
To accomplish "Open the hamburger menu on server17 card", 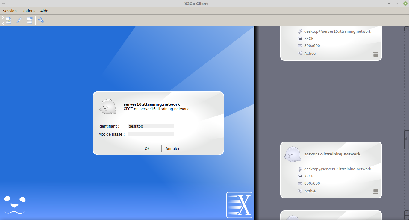I will pyautogui.click(x=376, y=192).
